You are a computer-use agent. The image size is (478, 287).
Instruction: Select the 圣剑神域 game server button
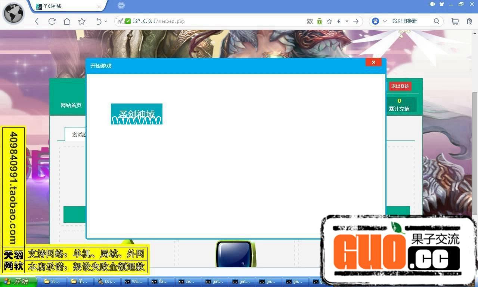coord(137,114)
